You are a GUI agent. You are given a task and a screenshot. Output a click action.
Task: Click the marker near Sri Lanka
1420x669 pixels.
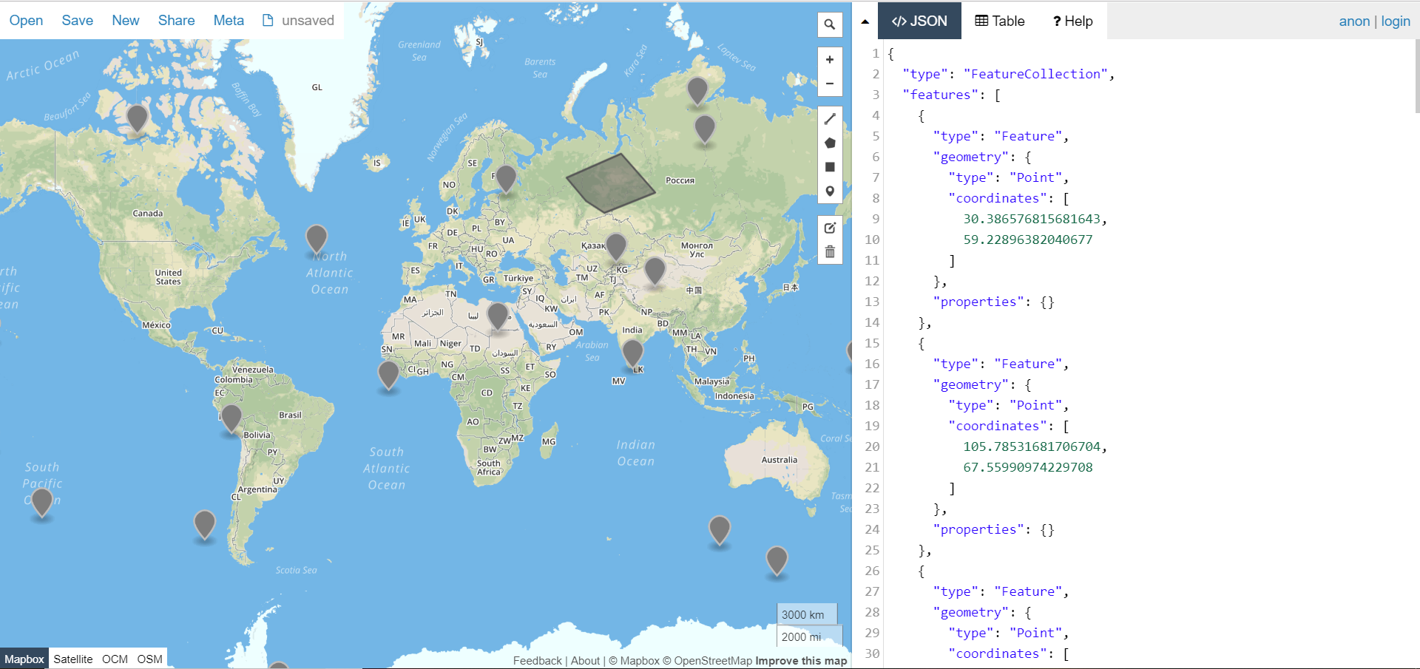[x=633, y=354]
